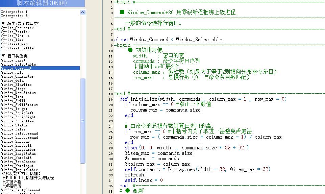
Task: Open Window_EquipLeft script
Action: pyautogui.click(x=17, y=113)
